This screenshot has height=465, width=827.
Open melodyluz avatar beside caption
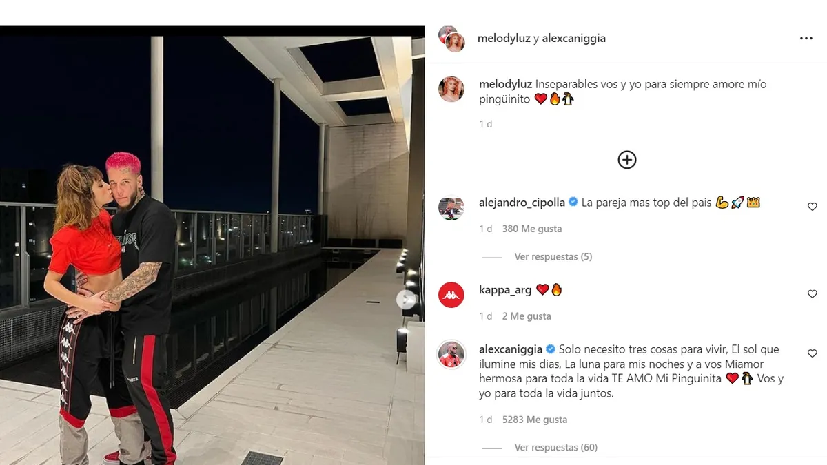[x=451, y=90]
